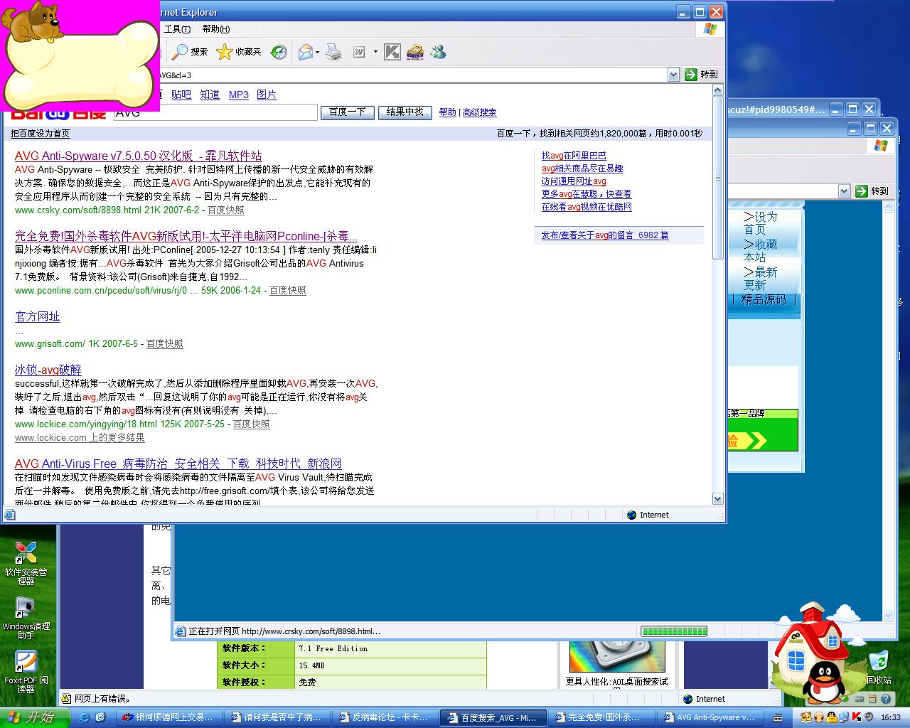Click Go (转到) in the right background window
The width and height of the screenshot is (910, 728).
[872, 191]
